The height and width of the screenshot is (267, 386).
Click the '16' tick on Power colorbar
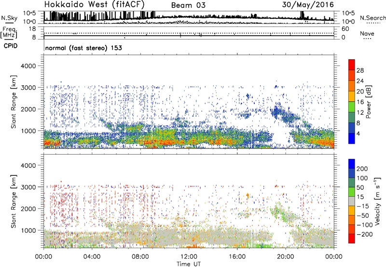tap(360, 102)
